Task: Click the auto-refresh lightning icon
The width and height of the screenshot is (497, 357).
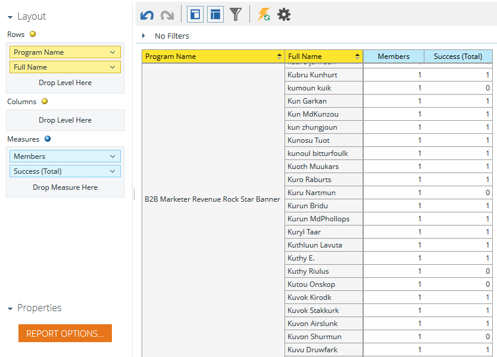Action: point(264,14)
